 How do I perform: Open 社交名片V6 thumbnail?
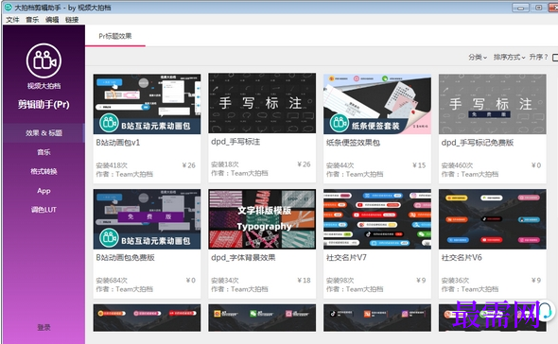coord(493,219)
